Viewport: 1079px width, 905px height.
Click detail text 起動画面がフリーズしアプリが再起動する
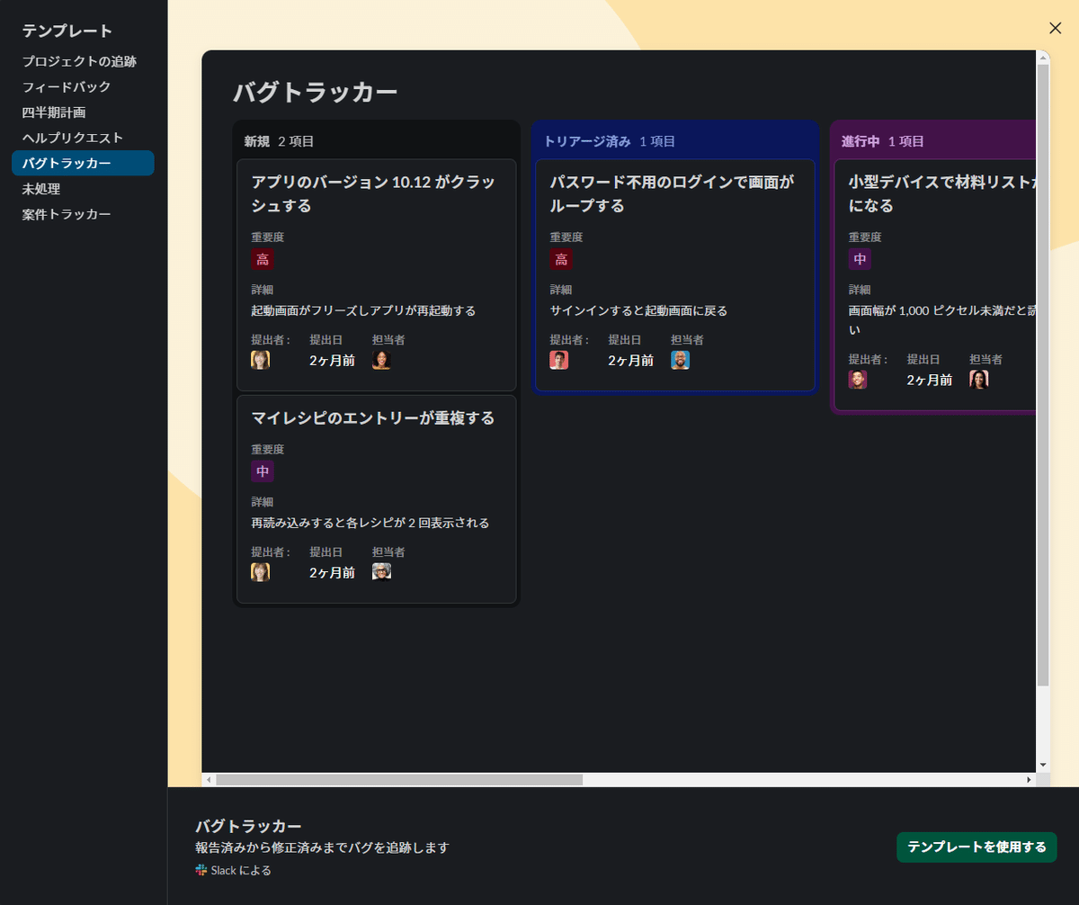tap(363, 310)
